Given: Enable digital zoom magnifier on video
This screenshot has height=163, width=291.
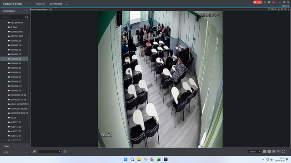Looking at the screenshot, I should point(285,9).
